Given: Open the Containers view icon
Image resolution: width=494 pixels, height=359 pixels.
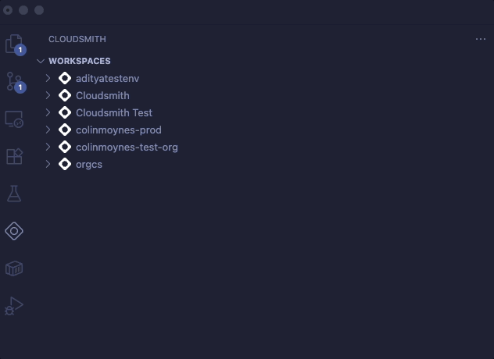Looking at the screenshot, I should coord(14,268).
